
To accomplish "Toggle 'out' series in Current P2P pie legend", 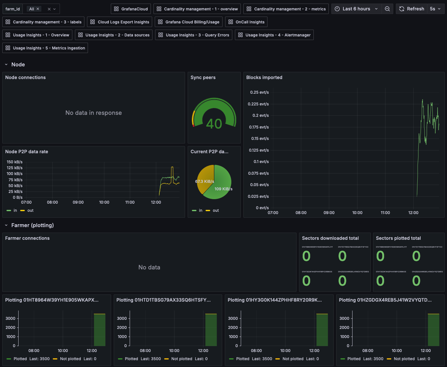I will point(212,211).
